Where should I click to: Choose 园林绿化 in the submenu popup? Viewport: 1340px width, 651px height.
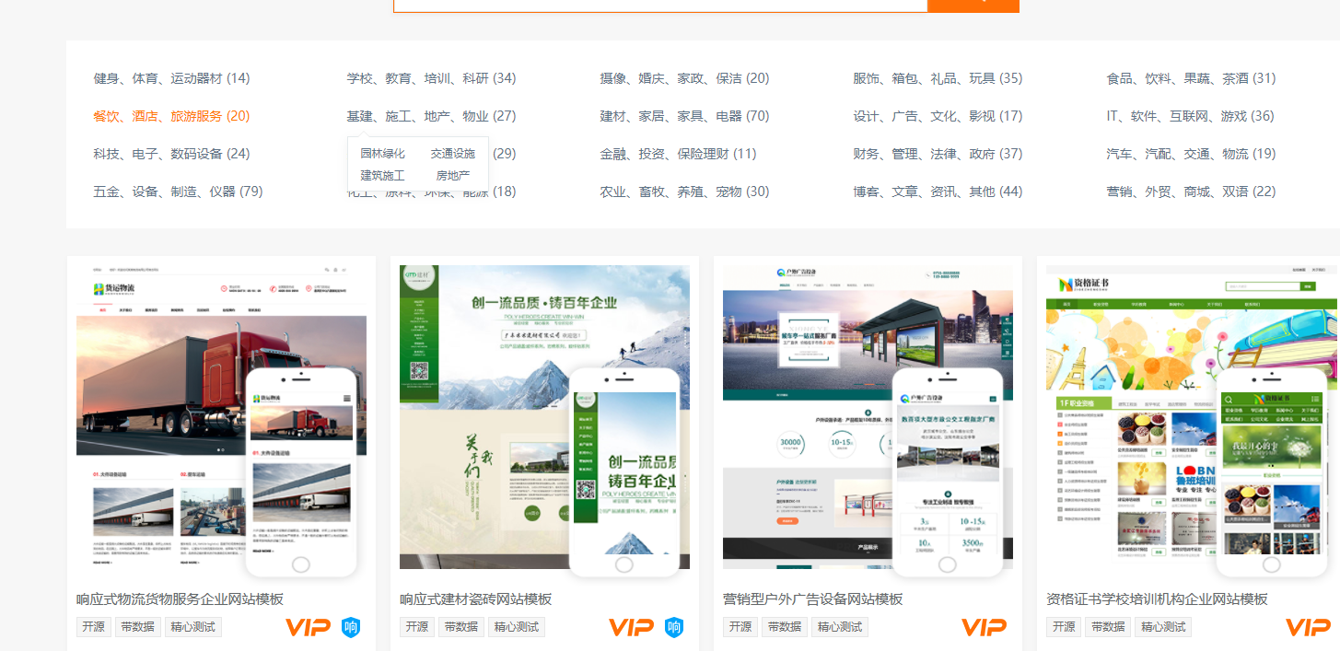pos(382,153)
